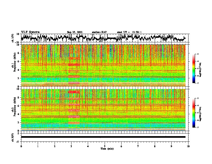Click time axis tick label "4"
The width and height of the screenshot is (212, 164).
[x=88, y=146]
